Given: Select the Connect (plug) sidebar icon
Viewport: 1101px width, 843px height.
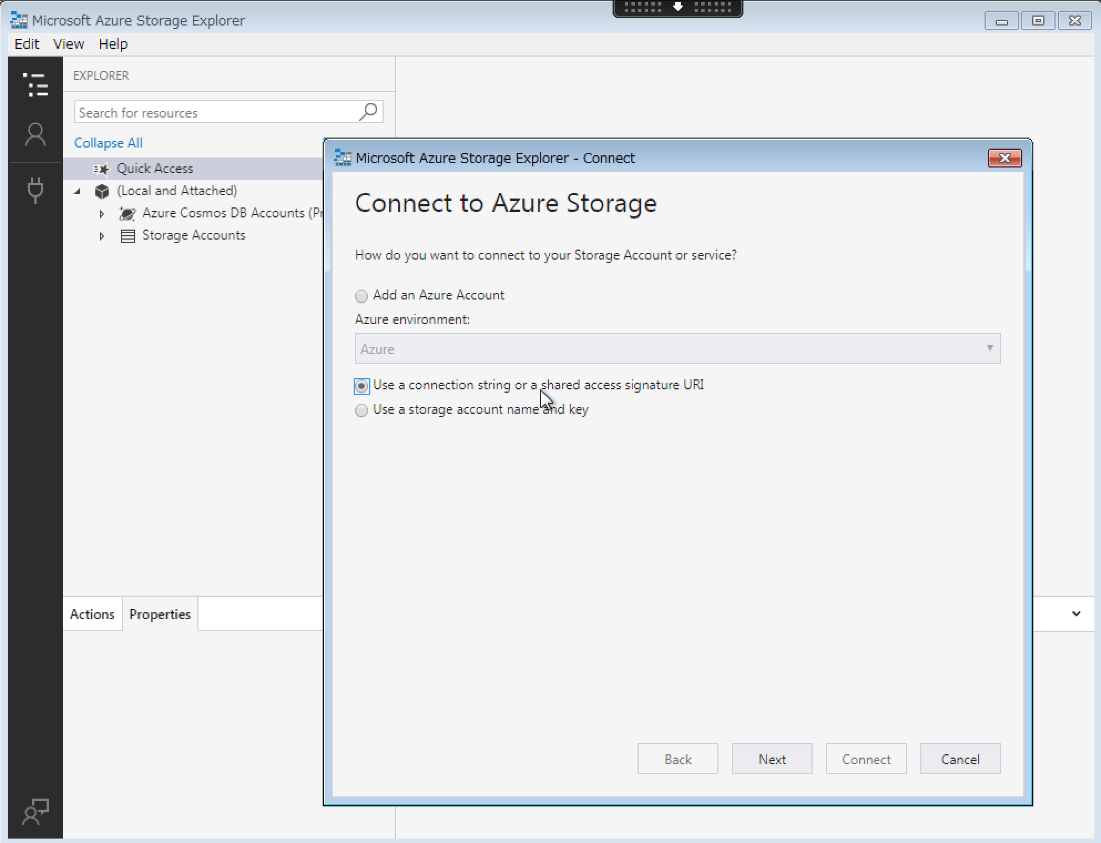Looking at the screenshot, I should (x=35, y=190).
